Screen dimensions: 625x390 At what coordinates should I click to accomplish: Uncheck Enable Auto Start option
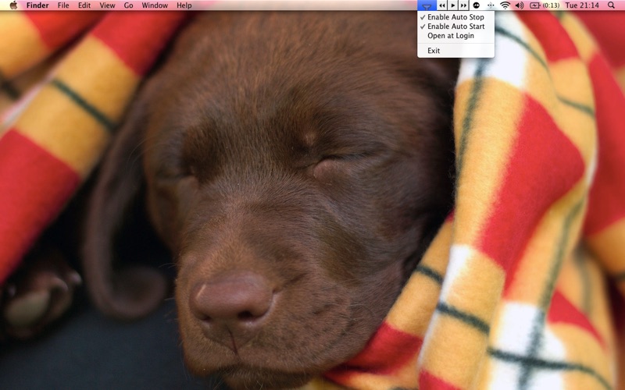coord(455,27)
